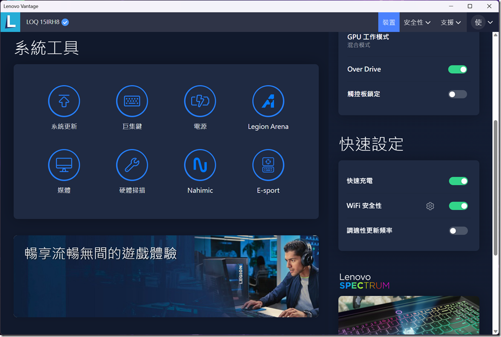Click the 巨集鍵 macro key icon
The image size is (501, 337).
point(132,101)
